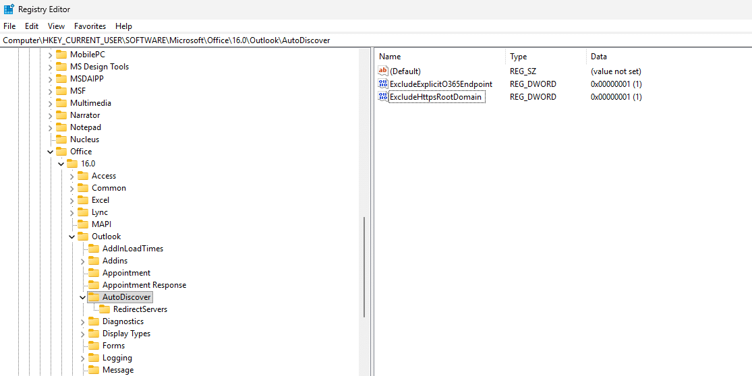752x376 pixels.
Task: Open the Help menu
Action: 123,26
